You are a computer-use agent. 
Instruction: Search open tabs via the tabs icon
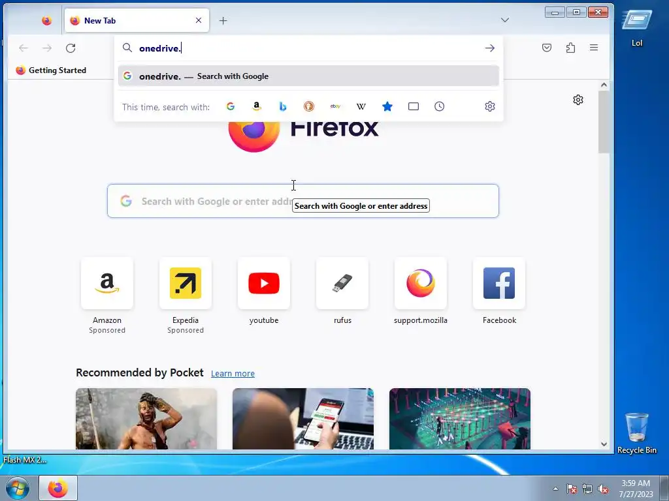[x=414, y=106]
